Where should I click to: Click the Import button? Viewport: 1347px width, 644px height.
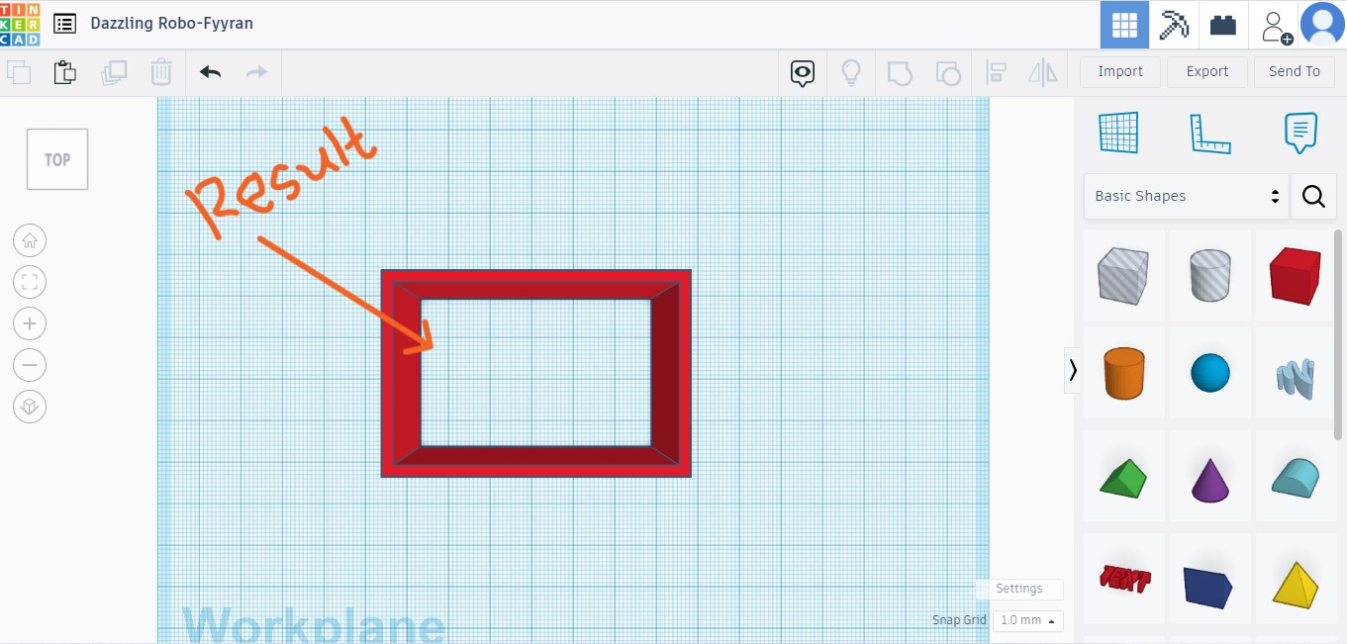1120,72
